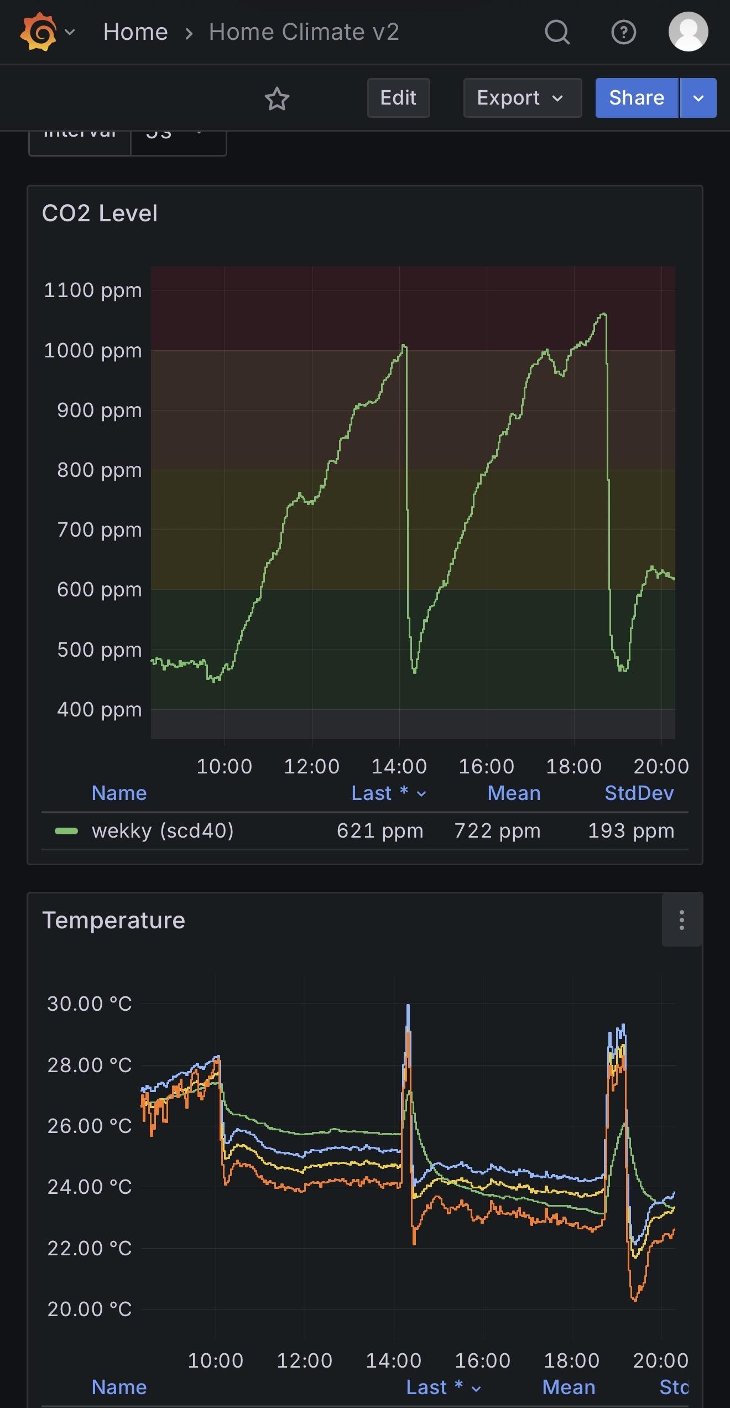Navigate to Home breadcrumb
The height and width of the screenshot is (1408, 730).
tap(135, 33)
